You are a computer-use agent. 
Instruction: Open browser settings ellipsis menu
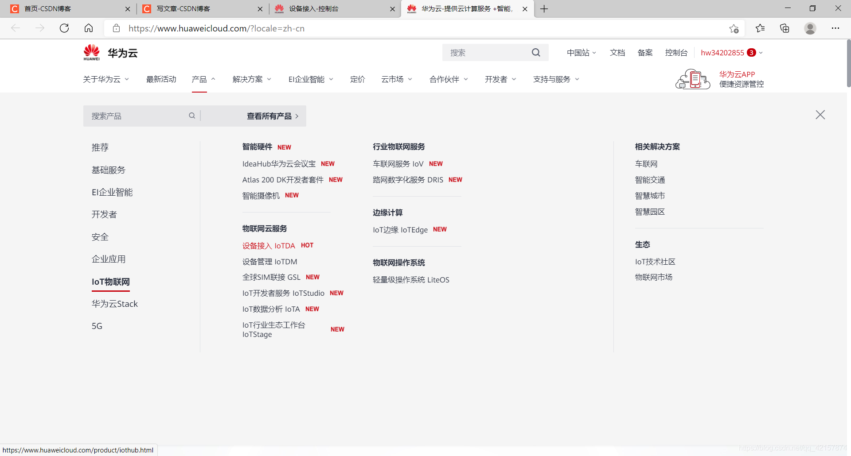[x=835, y=28]
